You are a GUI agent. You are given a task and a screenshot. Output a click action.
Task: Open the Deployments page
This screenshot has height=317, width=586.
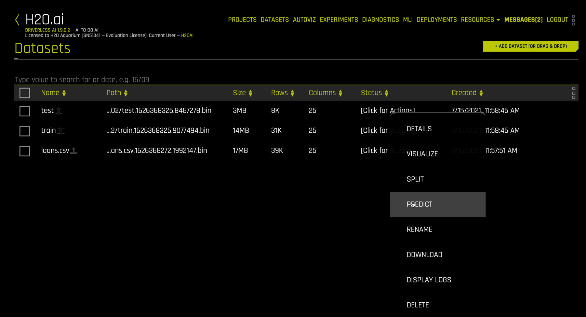click(x=437, y=20)
